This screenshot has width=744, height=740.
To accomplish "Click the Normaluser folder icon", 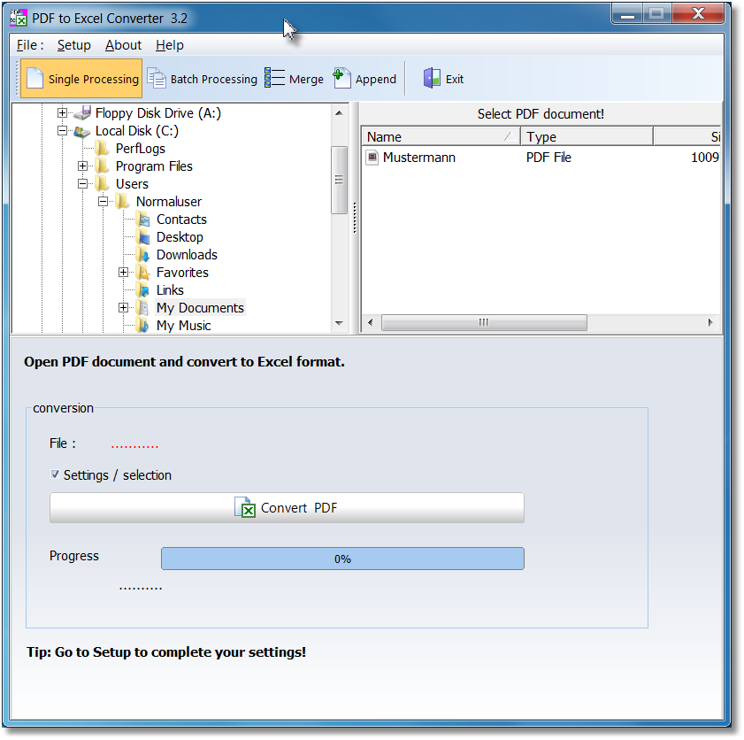I will pyautogui.click(x=122, y=202).
